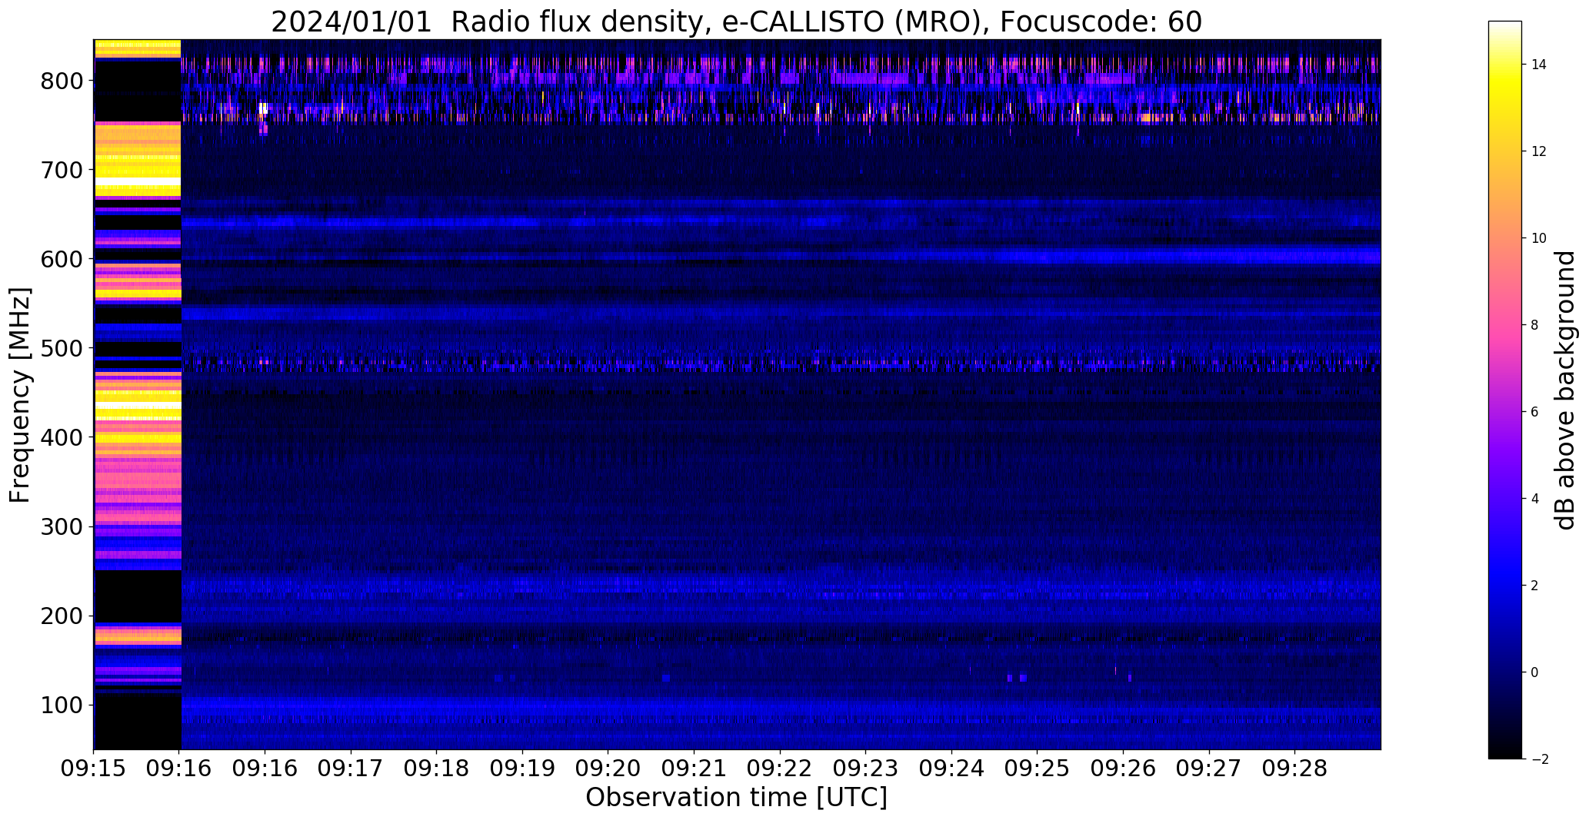Click the white top of the colorbar
1589x820 pixels.
point(1505,31)
